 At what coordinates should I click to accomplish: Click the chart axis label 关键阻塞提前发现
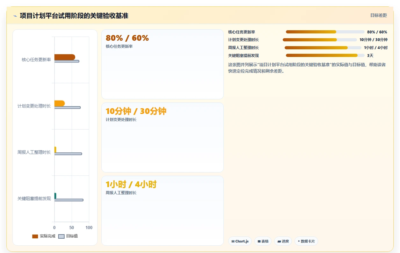pyautogui.click(x=34, y=199)
